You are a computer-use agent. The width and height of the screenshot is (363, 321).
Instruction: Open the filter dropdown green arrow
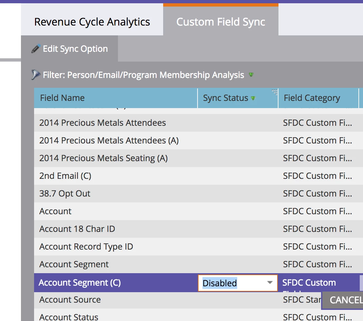click(251, 75)
